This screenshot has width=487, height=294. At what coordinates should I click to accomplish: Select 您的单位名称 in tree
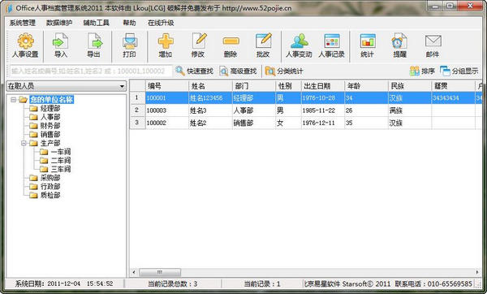(x=52, y=99)
